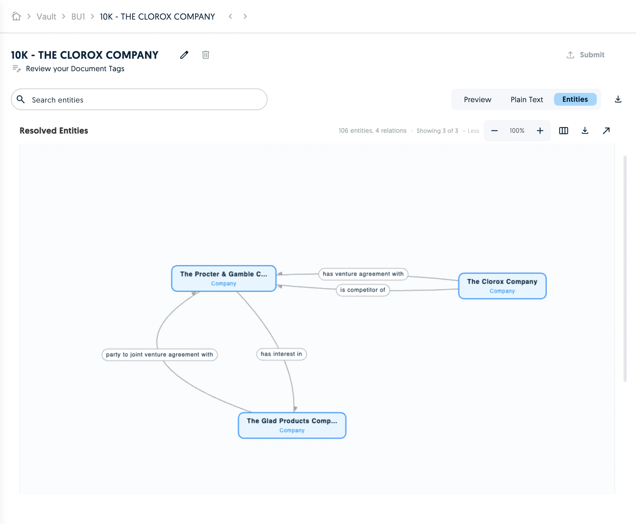
Task: Click 'Review your Document Tags' text
Action: [75, 69]
